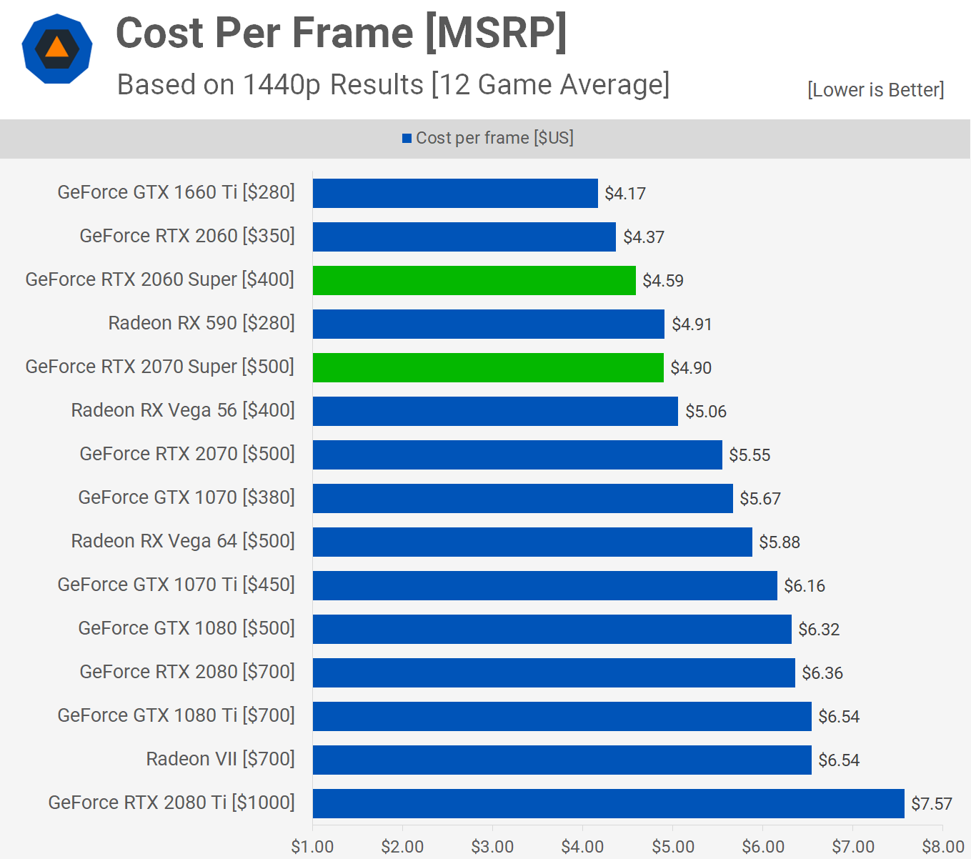
Task: Click the Radeon RX 590 bar
Action: click(488, 324)
